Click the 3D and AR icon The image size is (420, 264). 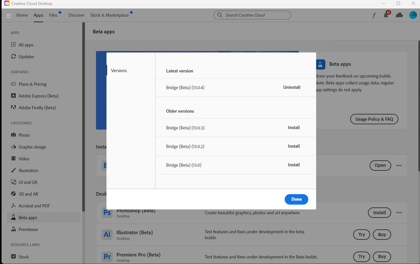click(13, 194)
